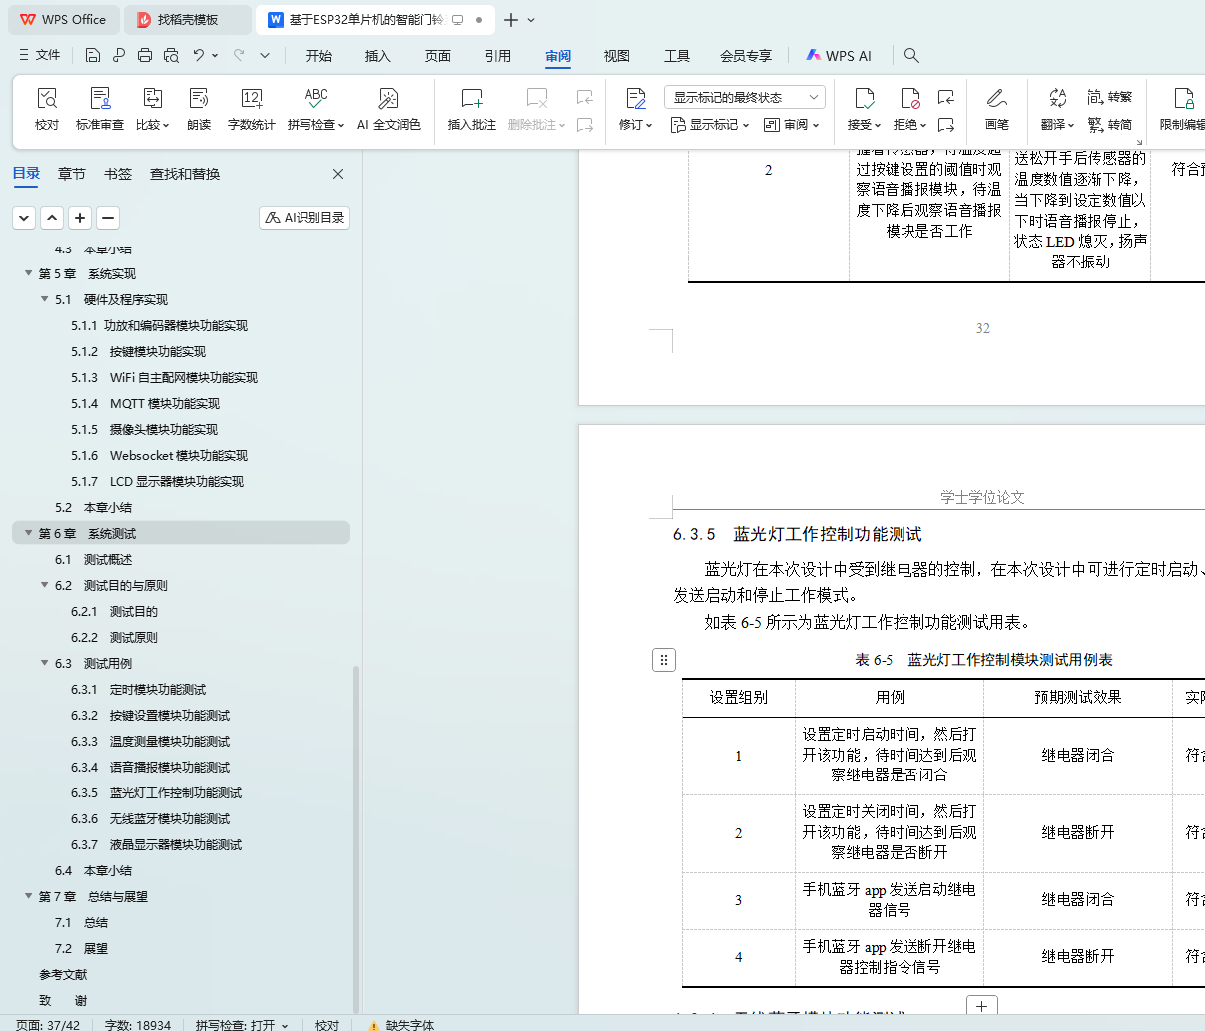Switch to the 视图 ribbon tab
This screenshot has height=1031, width=1205.
[x=617, y=56]
